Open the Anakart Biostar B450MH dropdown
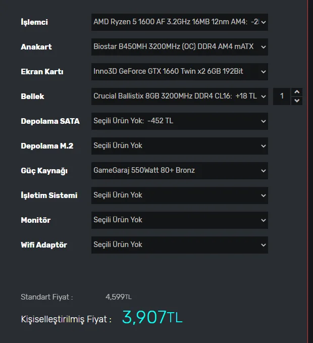The height and width of the screenshot is (343, 313). [x=179, y=47]
